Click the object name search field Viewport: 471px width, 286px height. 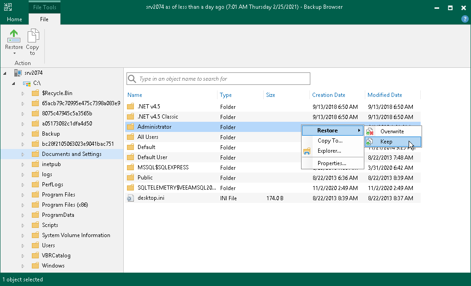(x=222, y=79)
